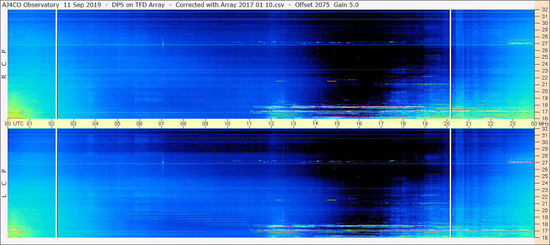This screenshot has height=245, width=550.
Task: Click the 'AJ4CO Observatory' title text
Action: coord(31,5)
